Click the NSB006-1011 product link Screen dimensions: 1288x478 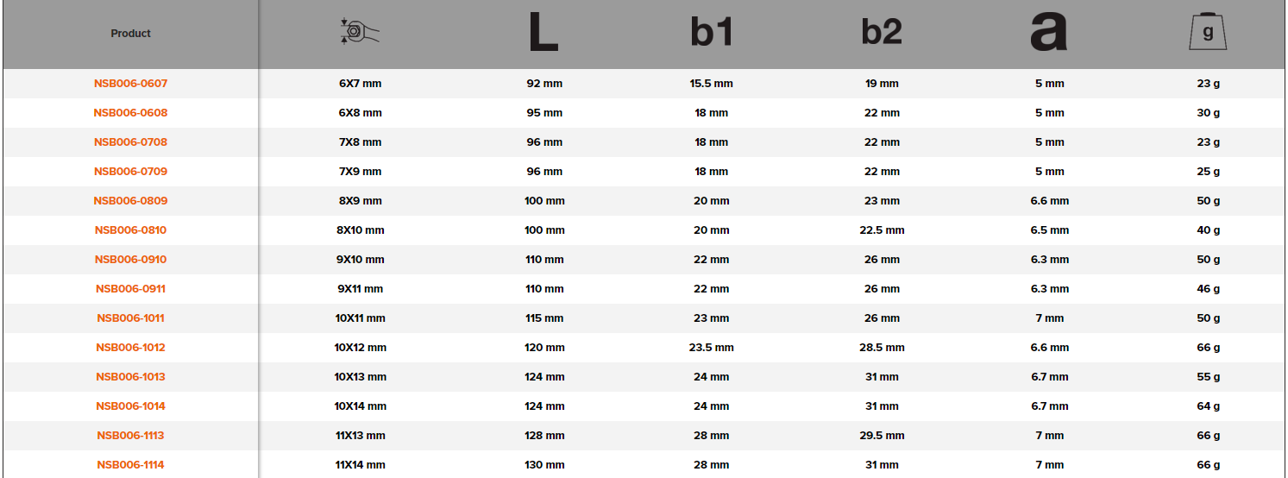click(130, 318)
